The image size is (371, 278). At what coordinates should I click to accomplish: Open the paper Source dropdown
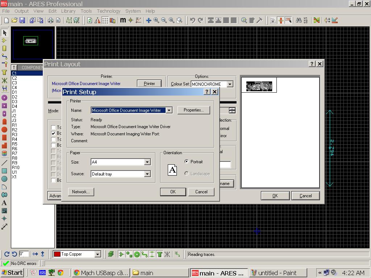point(147,174)
